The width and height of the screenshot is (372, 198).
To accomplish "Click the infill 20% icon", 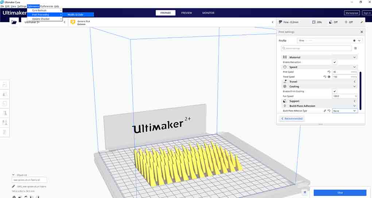I will [314, 22].
